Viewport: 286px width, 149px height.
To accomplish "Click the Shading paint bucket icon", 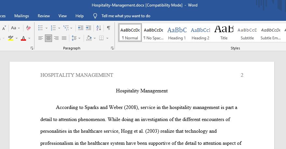I will pyautogui.click(x=89, y=38).
